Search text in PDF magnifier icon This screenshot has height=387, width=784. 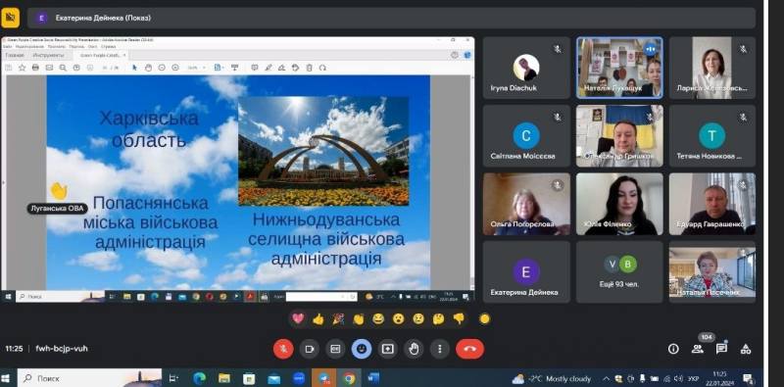tap(63, 68)
